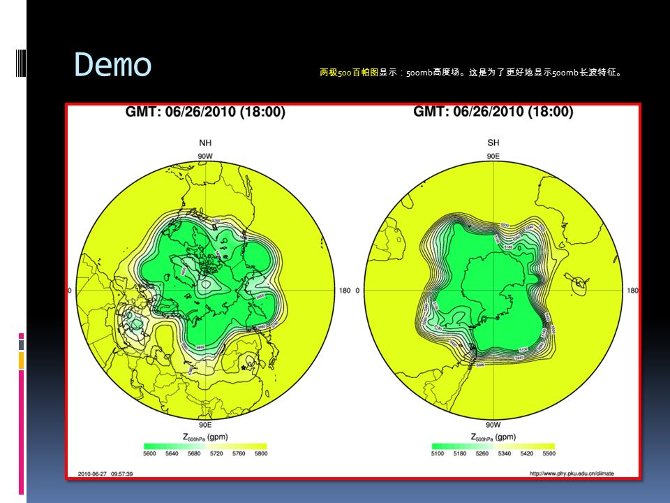
Task: Click the "90E" label below the NH map
Action: 205,425
